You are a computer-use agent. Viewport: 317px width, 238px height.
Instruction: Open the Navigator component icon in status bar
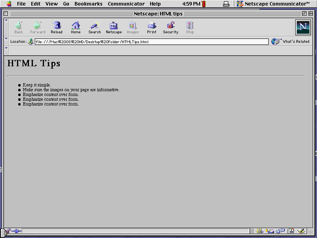pos(259,231)
